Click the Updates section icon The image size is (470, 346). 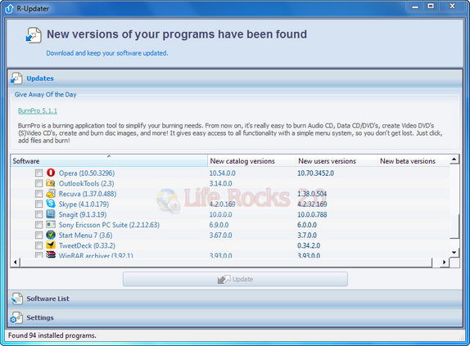16,79
